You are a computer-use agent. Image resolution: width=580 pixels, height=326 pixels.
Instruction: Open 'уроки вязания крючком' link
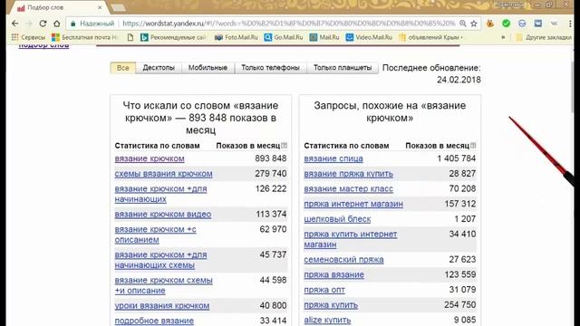[x=162, y=306]
